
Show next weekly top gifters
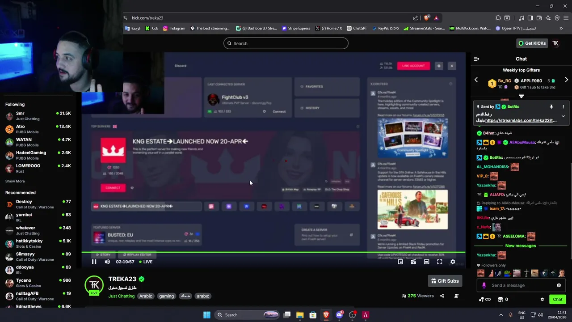(x=566, y=80)
